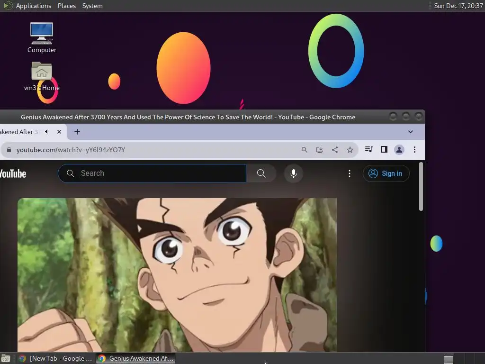Click the clock showing Sun Dec 17

pos(458,6)
